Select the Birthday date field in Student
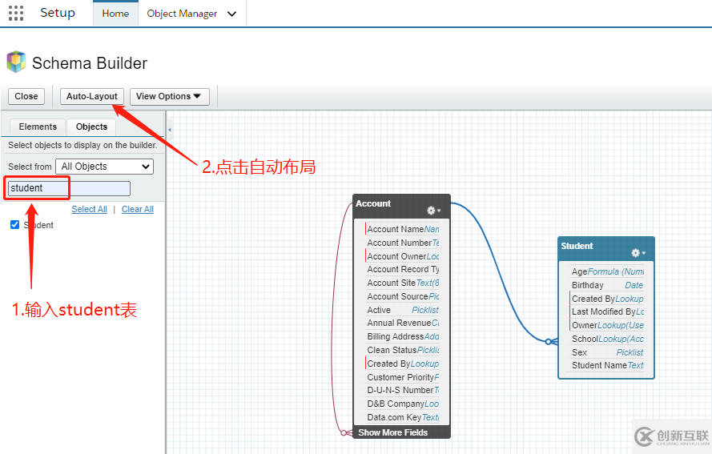This screenshot has height=454, width=712. (607, 285)
